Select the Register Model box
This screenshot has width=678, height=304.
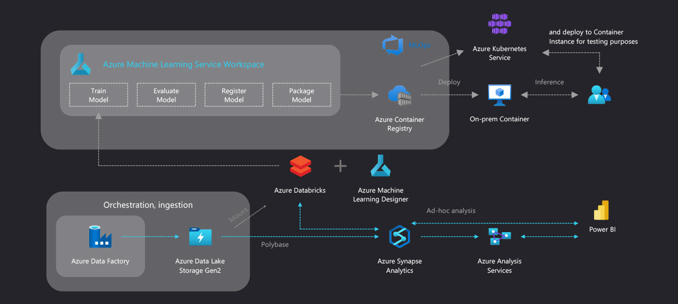(x=234, y=95)
